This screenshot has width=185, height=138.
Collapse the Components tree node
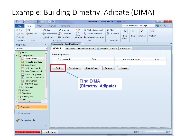[17, 55]
